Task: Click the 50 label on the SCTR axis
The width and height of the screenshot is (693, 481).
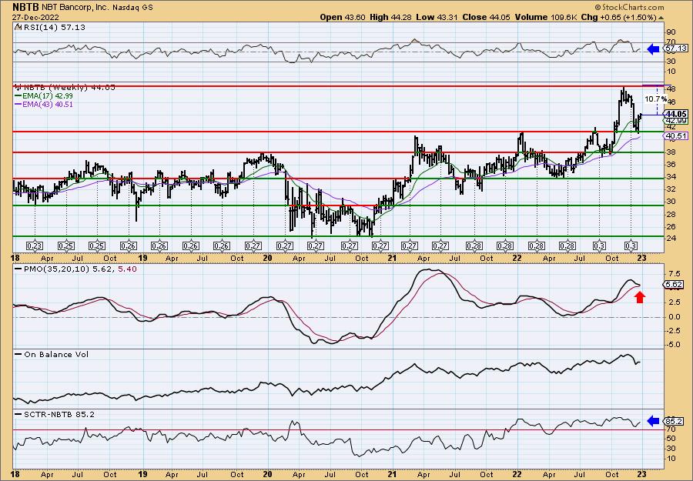Action: [x=671, y=439]
